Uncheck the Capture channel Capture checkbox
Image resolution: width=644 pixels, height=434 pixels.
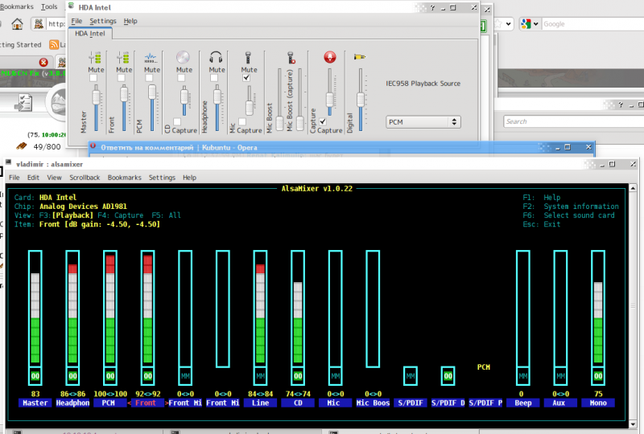click(x=323, y=122)
